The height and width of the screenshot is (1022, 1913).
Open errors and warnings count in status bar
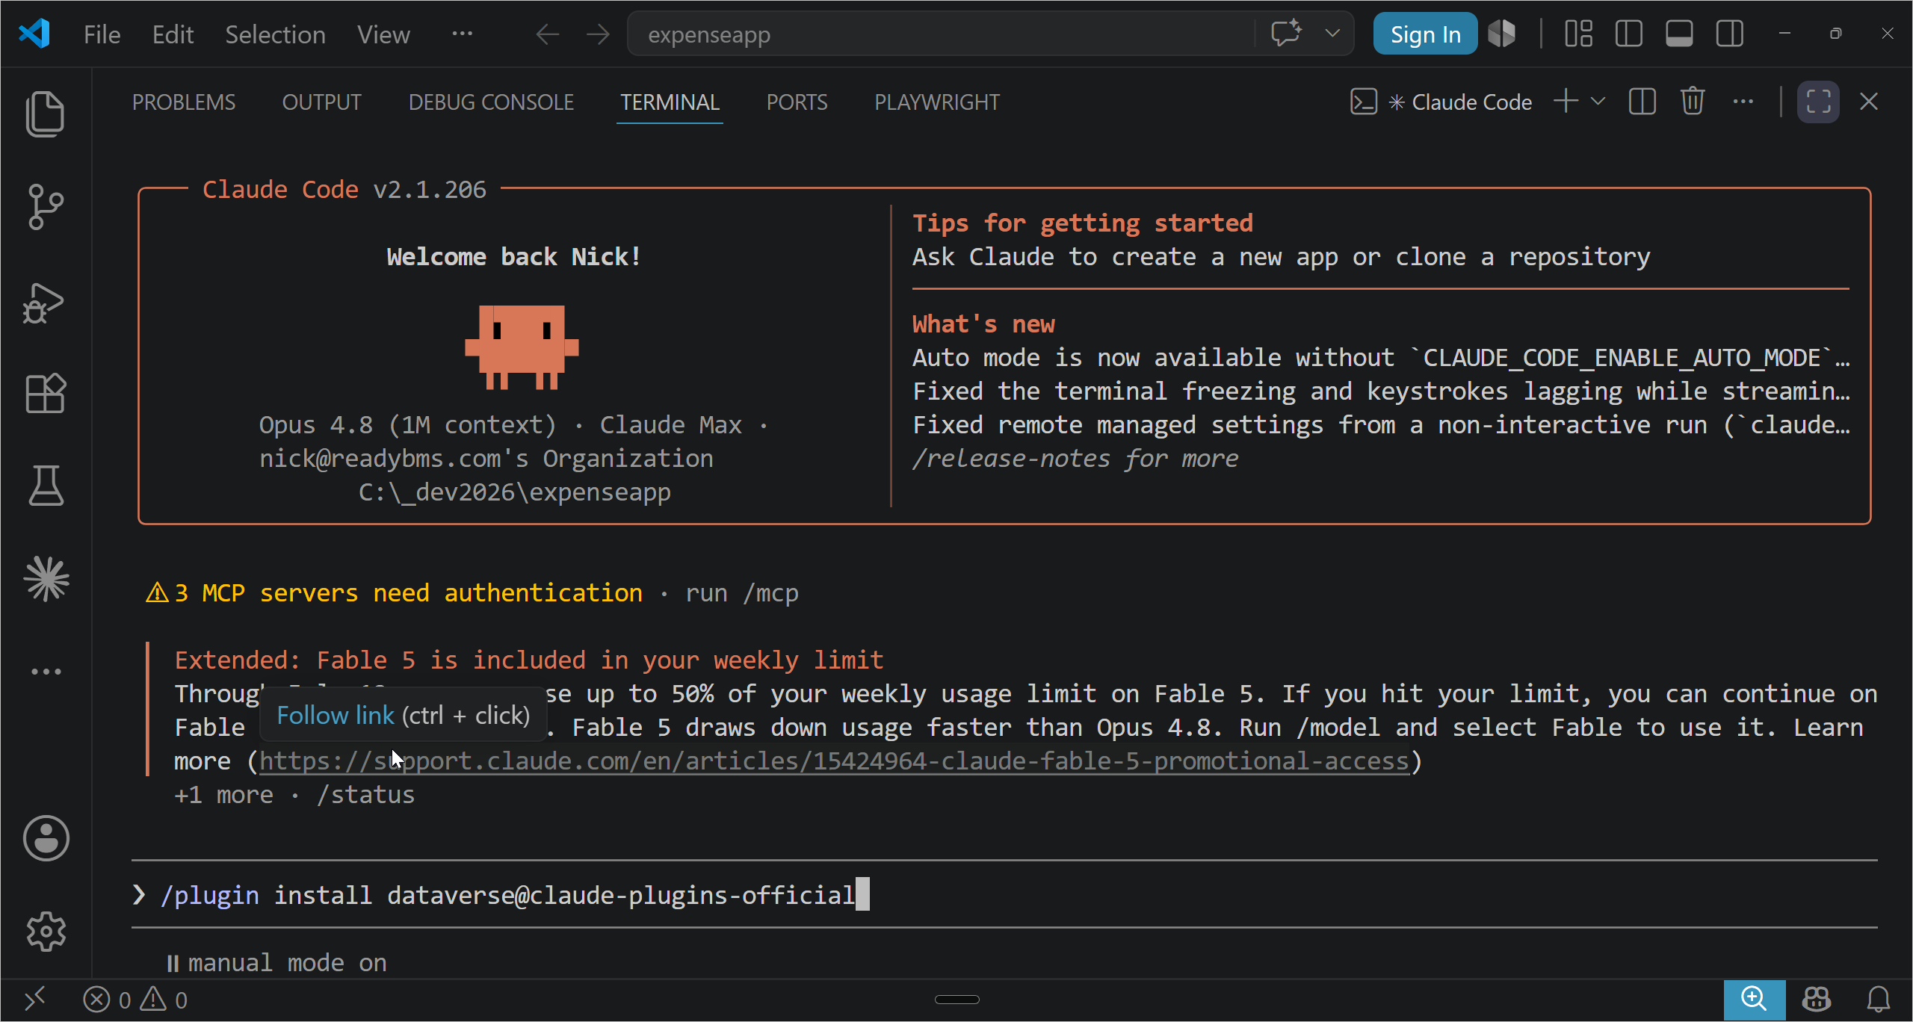point(135,1000)
